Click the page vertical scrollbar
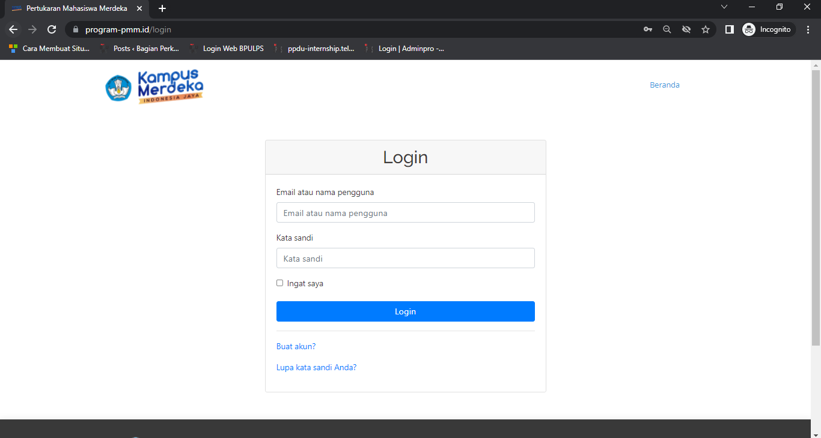 pos(816,204)
